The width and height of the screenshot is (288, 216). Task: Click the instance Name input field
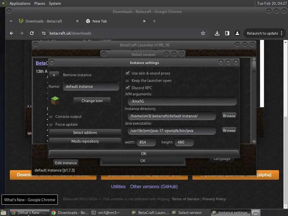(91, 86)
